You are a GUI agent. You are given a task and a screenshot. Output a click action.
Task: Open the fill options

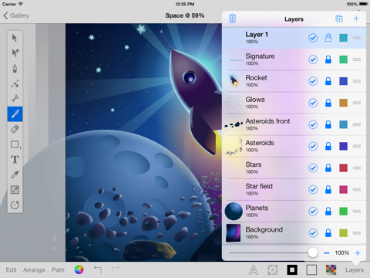[311, 270]
